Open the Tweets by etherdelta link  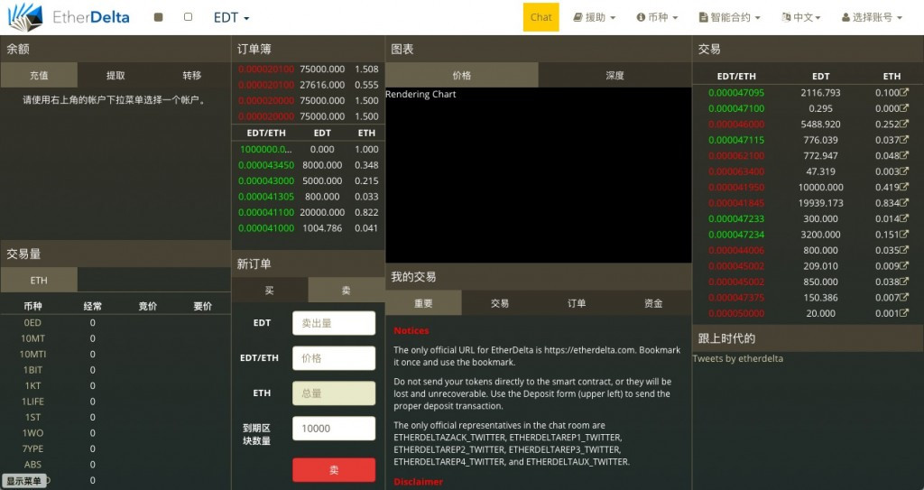(738, 358)
